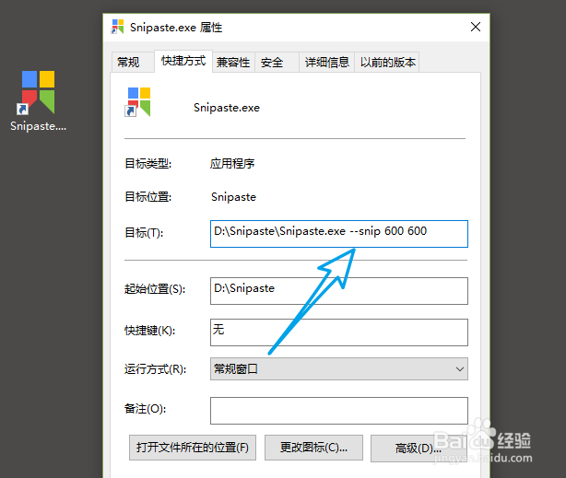The image size is (566, 478).
Task: Close the Snipaste.exe properties dialog
Action: pos(476,27)
